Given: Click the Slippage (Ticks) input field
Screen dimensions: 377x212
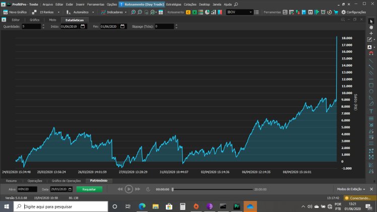Looking at the screenshot, I should click(x=164, y=26).
